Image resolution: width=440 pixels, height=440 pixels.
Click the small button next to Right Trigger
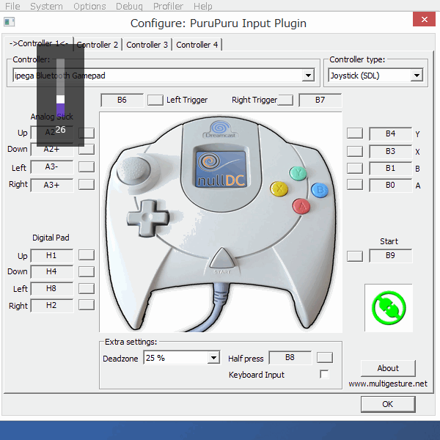click(x=285, y=100)
